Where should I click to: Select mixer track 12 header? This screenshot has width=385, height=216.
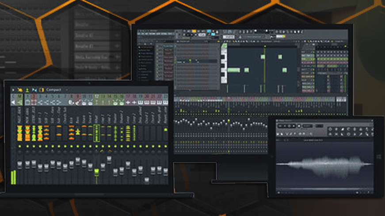pyautogui.click(x=97, y=96)
